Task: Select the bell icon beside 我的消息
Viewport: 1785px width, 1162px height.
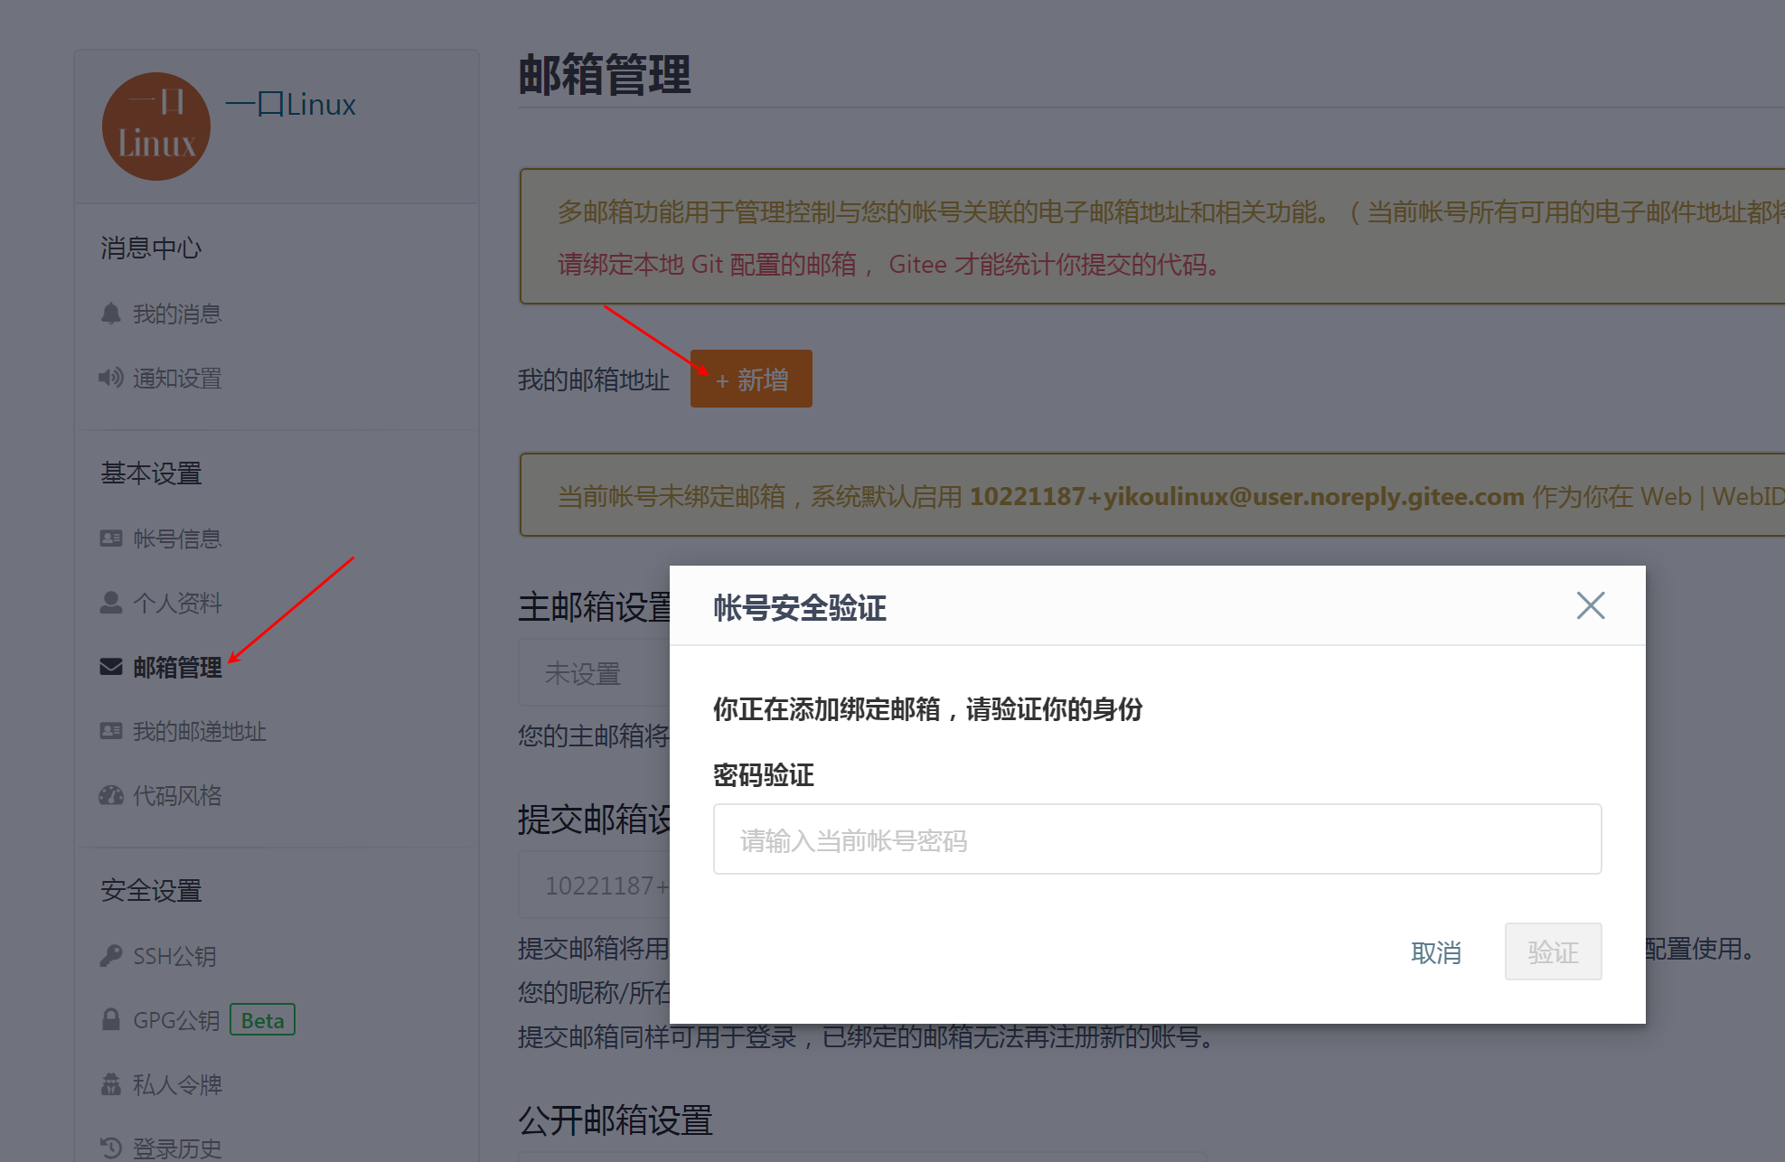Action: (110, 314)
